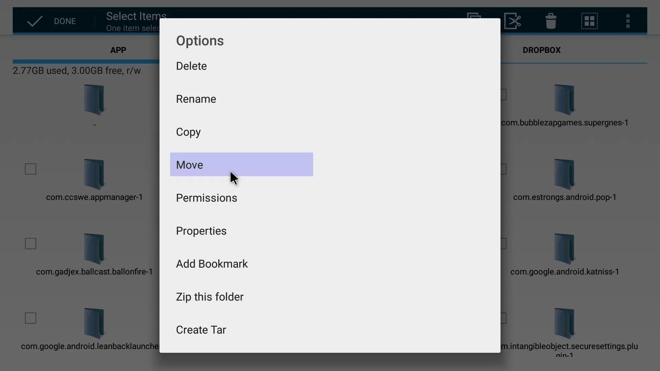Choose Zip this folder option
Image resolution: width=660 pixels, height=371 pixels.
pyautogui.click(x=210, y=297)
